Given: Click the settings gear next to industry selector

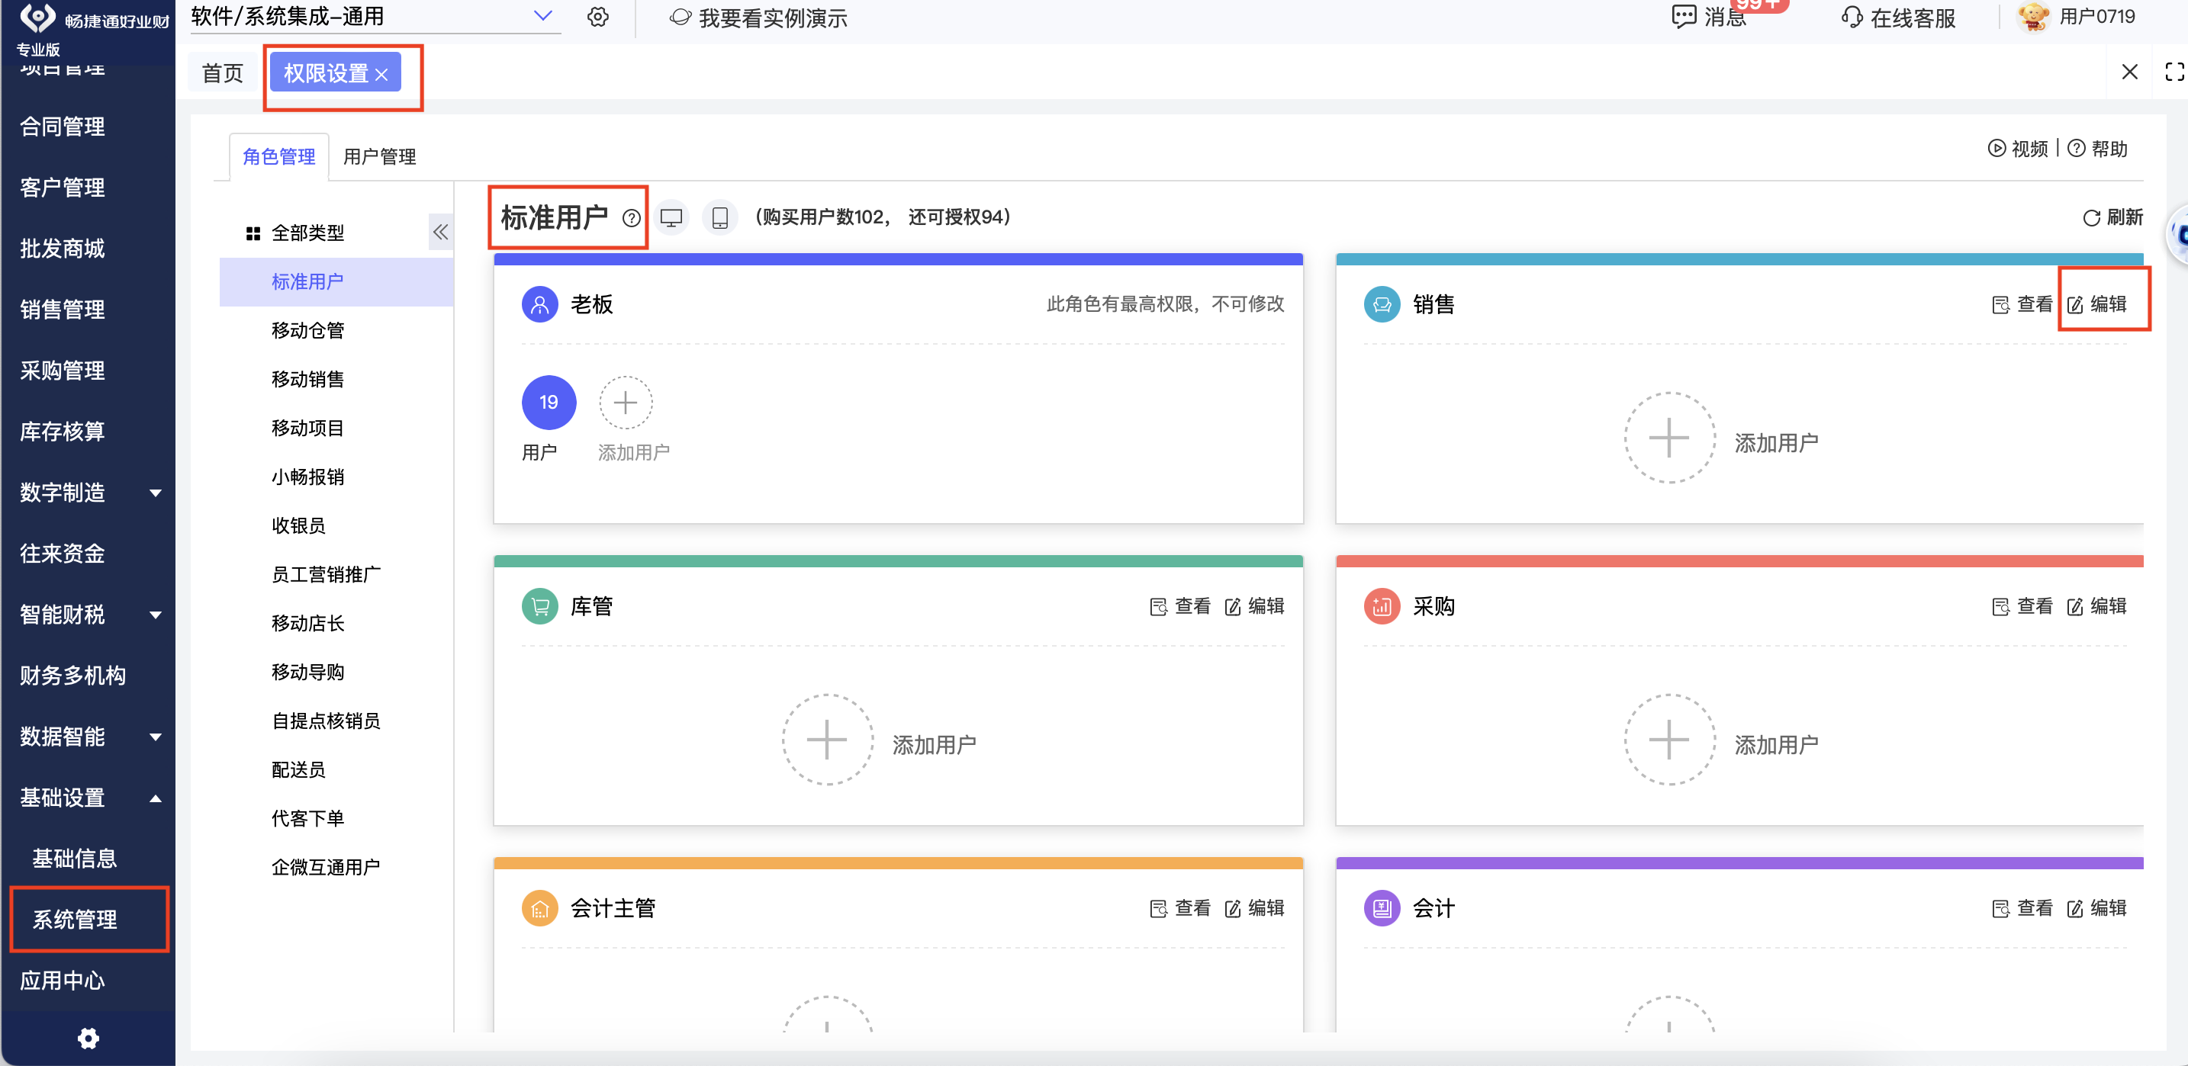Looking at the screenshot, I should (598, 17).
